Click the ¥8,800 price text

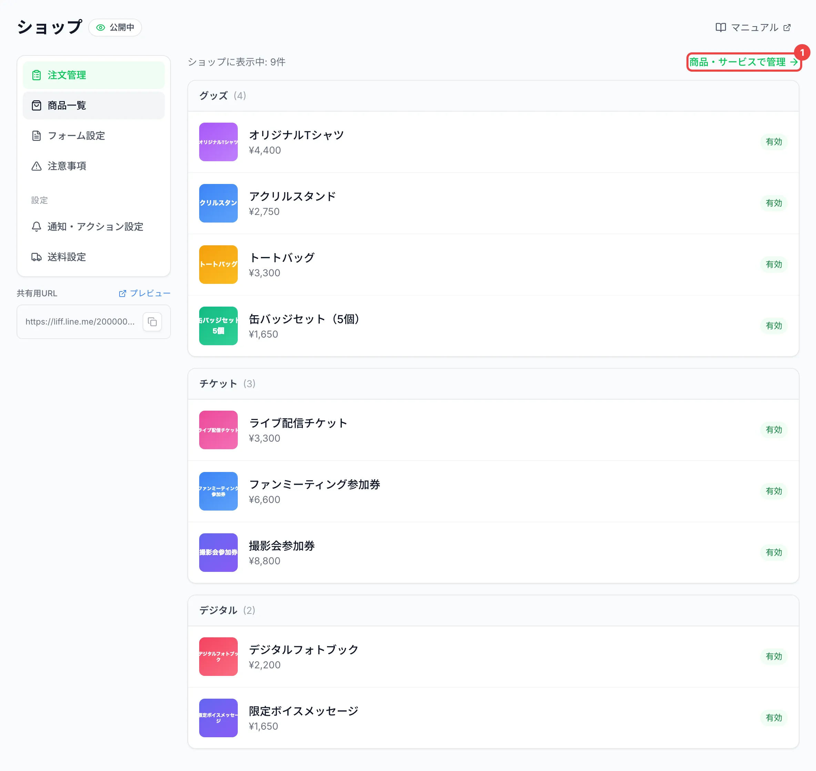(264, 561)
